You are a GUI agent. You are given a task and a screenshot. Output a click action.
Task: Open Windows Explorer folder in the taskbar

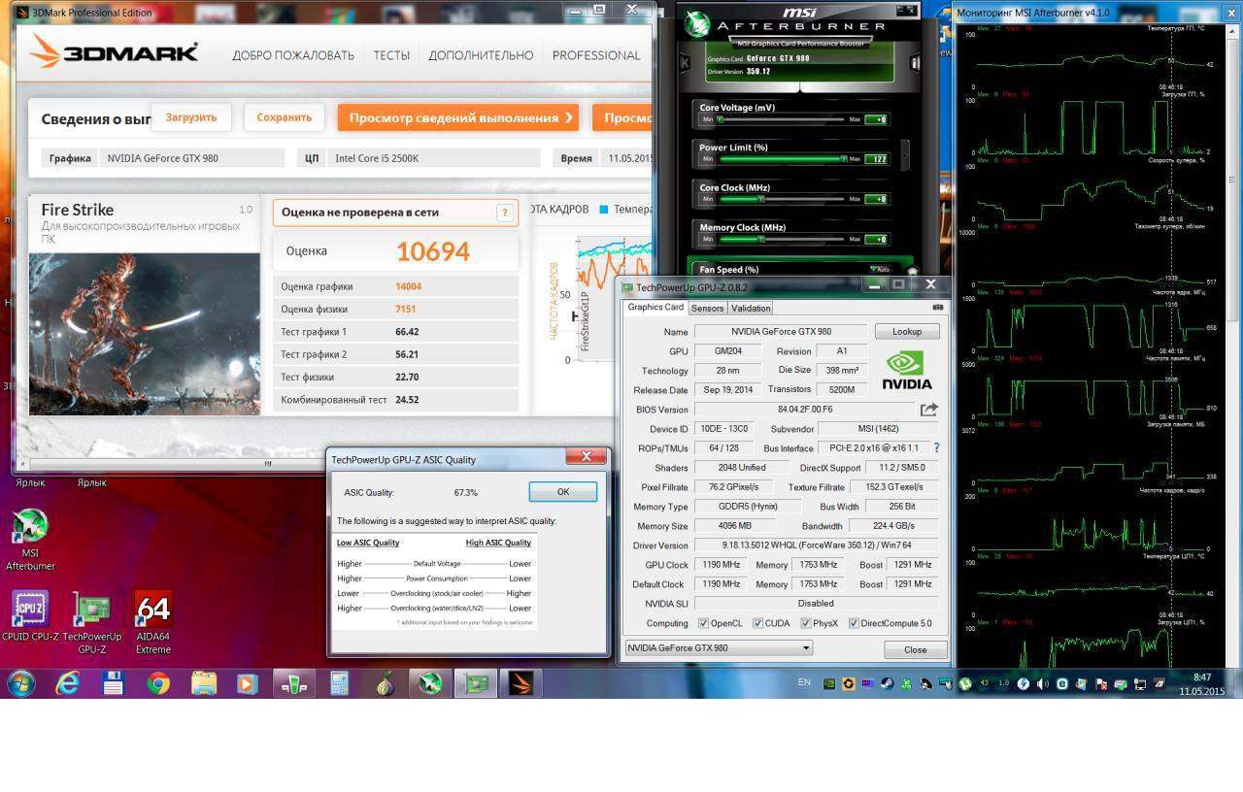(x=204, y=683)
